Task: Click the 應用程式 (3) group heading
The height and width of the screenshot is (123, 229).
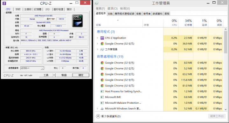Action: coord(106,32)
